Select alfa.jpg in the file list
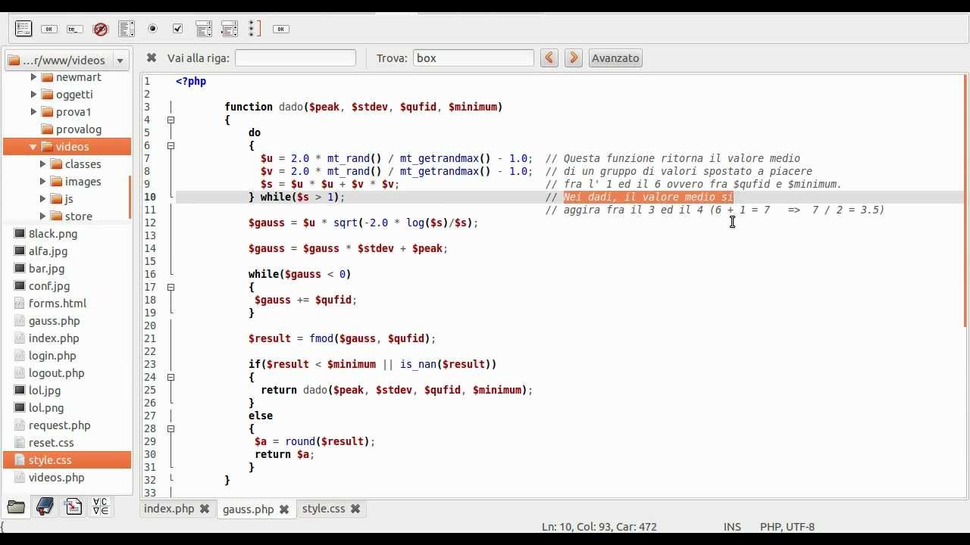Screen dimensions: 970x545 [x=48, y=251]
